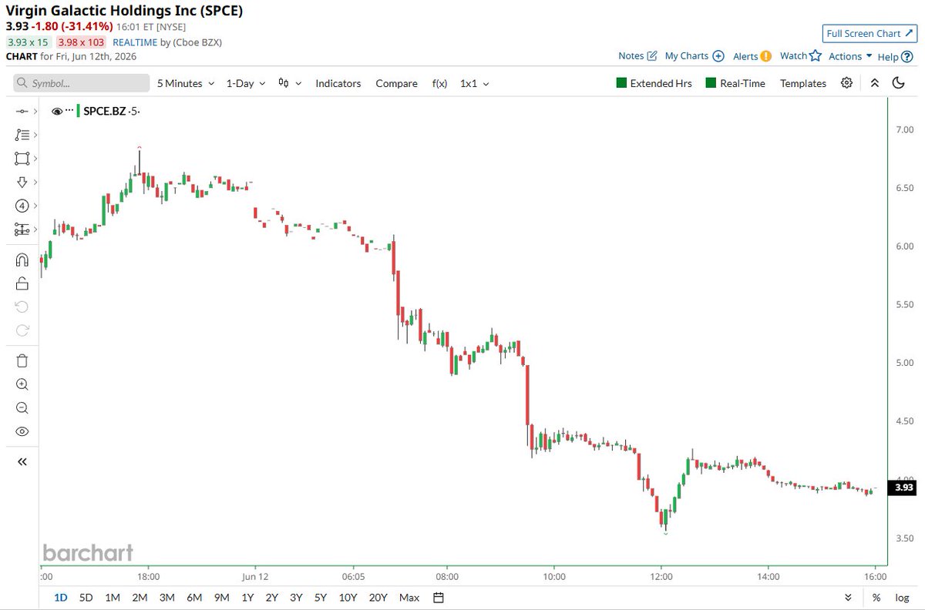Choose the down-arrow marker tool
Viewport: 925px width, 610px height.
22,182
